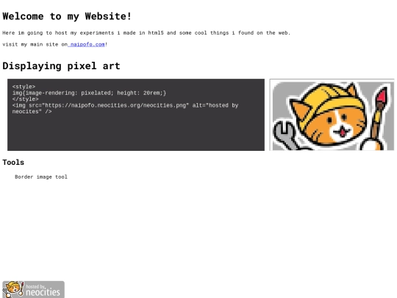Click the 'Welcome to my Website!' heading

pos(67,16)
